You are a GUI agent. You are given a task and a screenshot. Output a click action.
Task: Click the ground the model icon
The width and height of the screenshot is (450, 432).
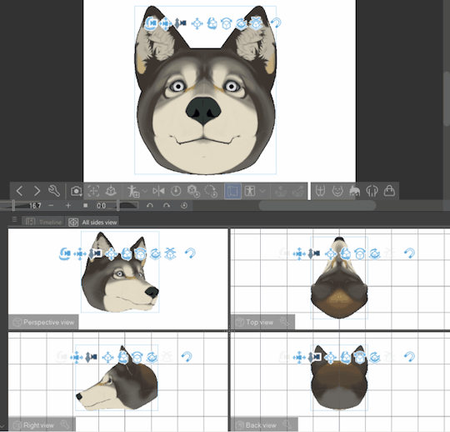coord(111,191)
